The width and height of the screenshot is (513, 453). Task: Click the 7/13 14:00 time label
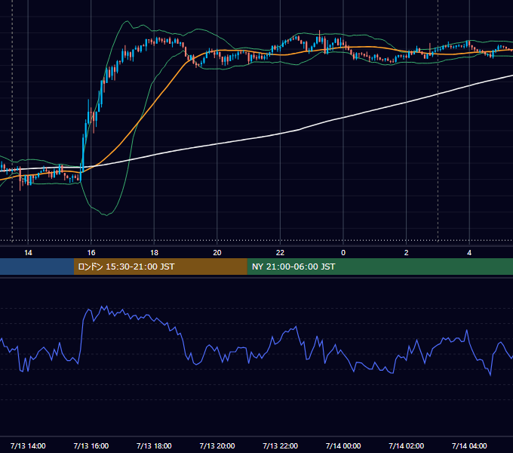point(28,445)
